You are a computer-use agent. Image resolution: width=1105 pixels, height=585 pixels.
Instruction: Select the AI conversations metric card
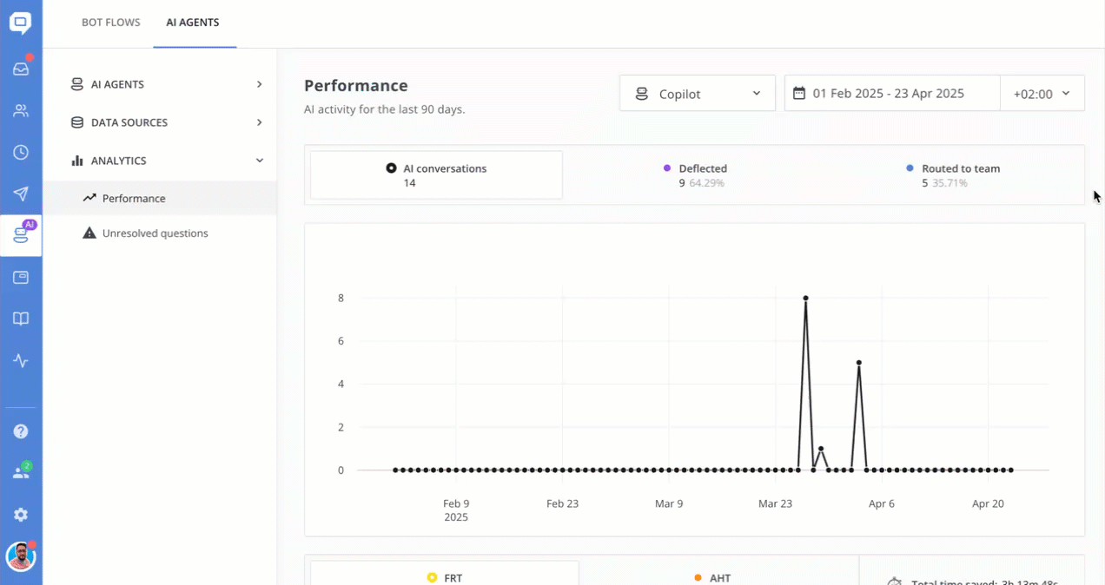(x=436, y=175)
